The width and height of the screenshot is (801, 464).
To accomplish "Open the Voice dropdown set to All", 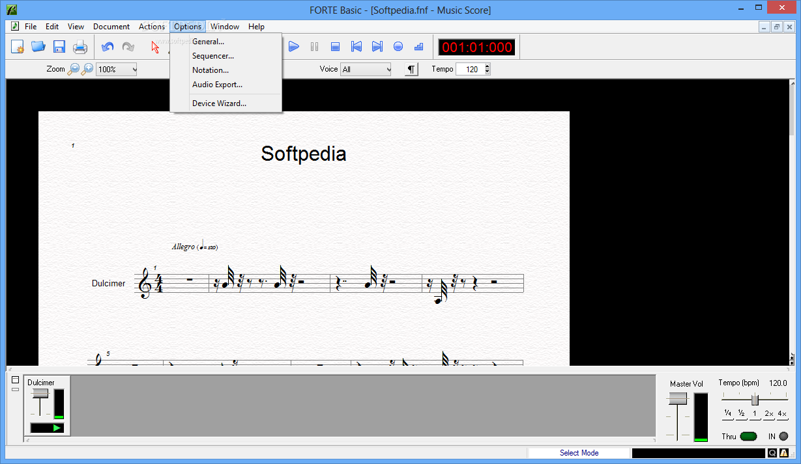I will (366, 69).
